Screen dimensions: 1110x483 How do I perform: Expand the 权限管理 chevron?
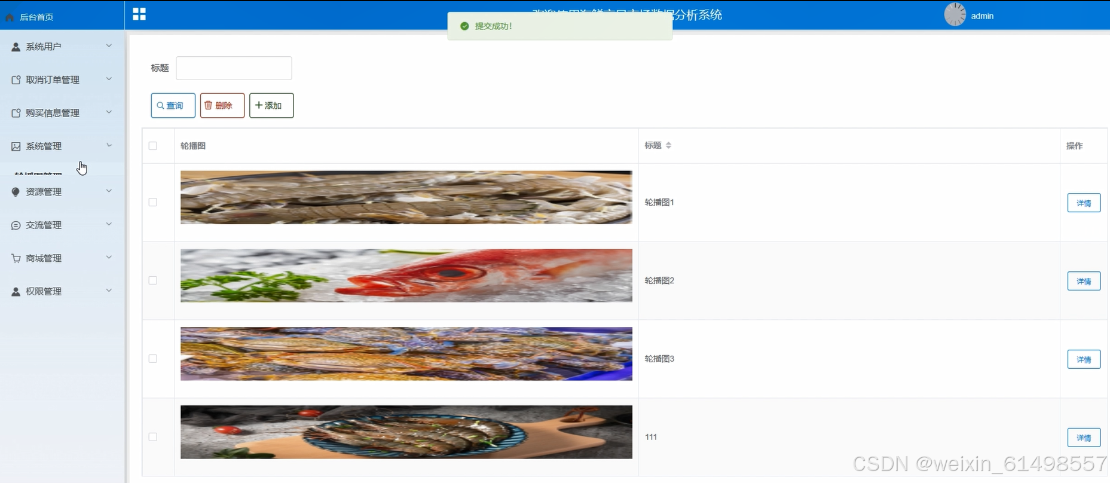[109, 291]
